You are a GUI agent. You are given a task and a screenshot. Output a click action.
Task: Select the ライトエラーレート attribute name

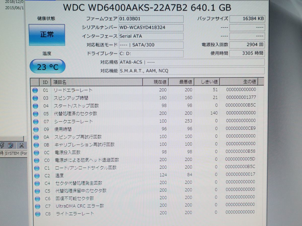tap(75, 214)
